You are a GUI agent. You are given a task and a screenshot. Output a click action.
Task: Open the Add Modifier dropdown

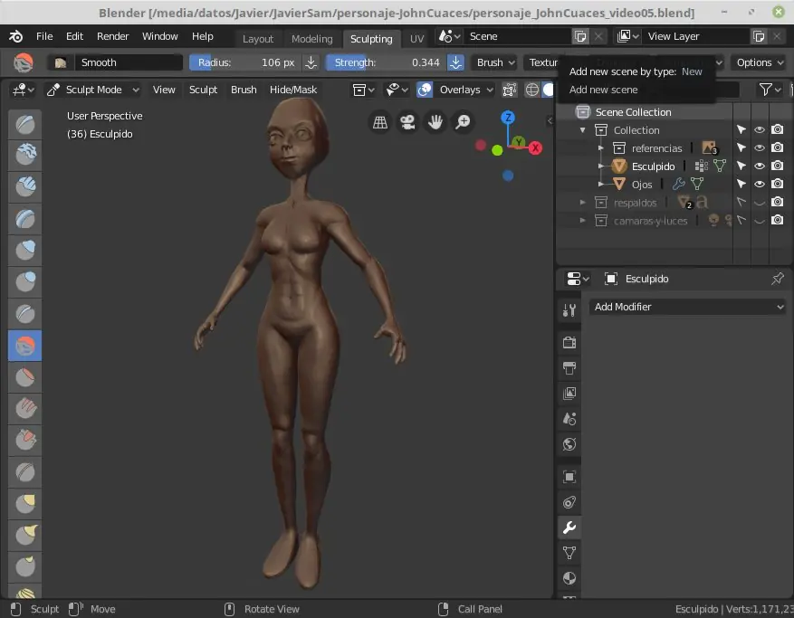[x=688, y=308]
